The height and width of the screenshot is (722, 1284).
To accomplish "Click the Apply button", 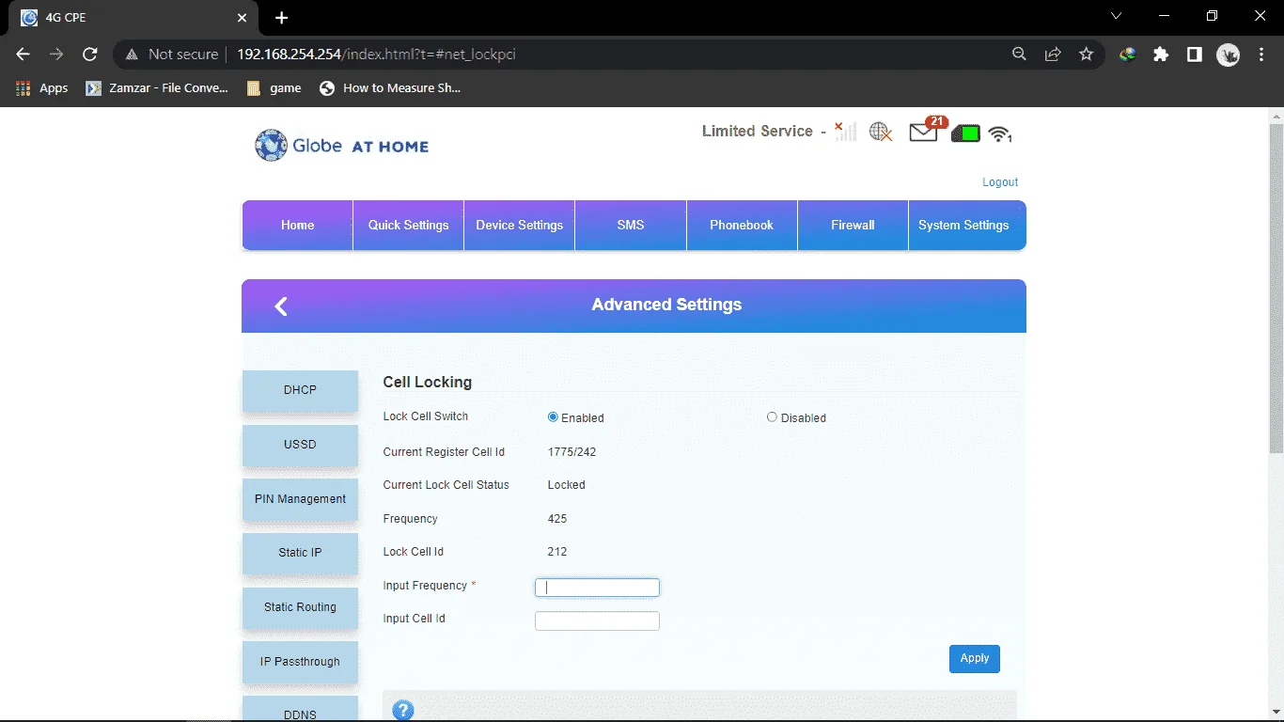I will tap(975, 658).
